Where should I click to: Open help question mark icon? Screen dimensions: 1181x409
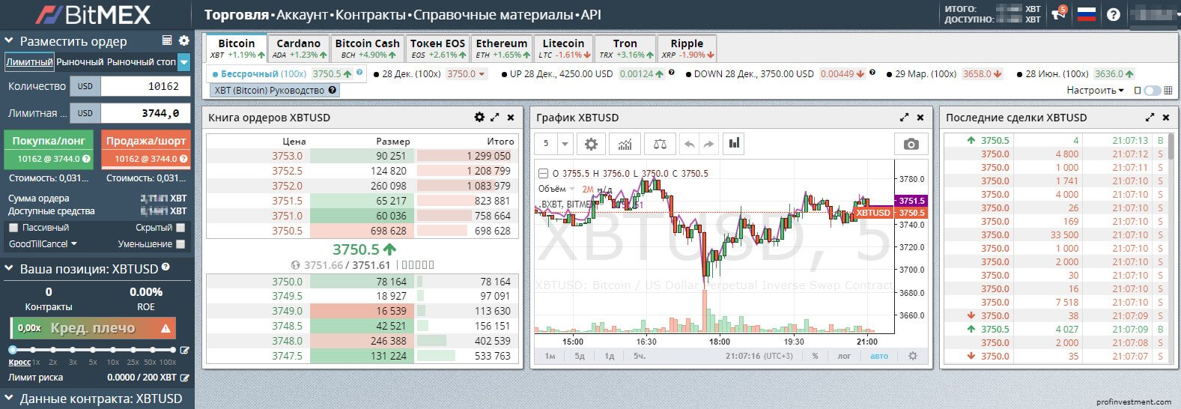[x=1114, y=14]
